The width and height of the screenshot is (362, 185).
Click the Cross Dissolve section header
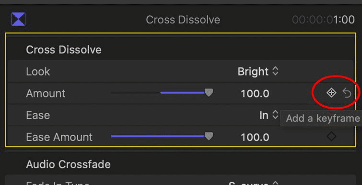click(x=64, y=50)
